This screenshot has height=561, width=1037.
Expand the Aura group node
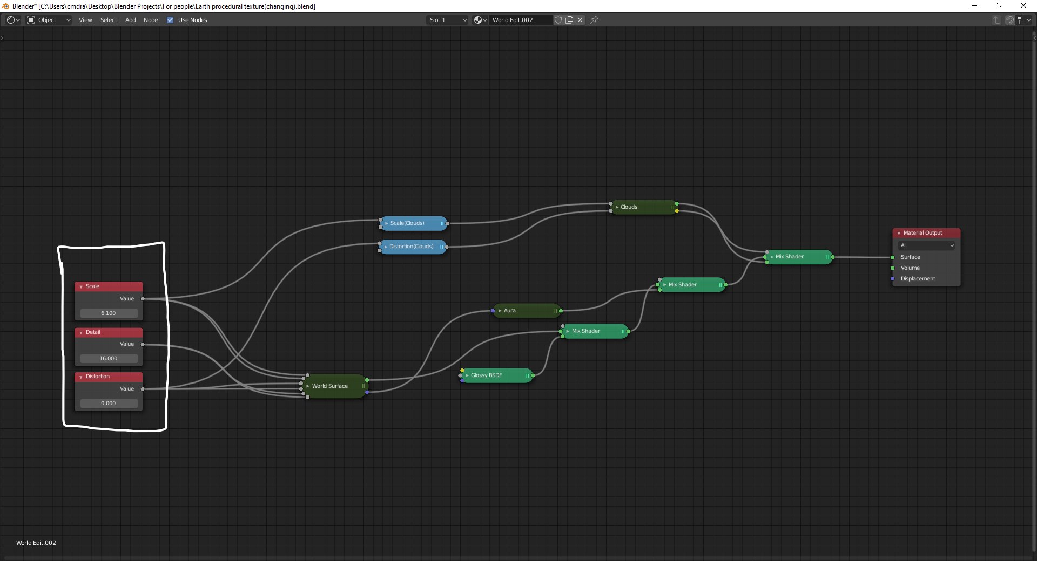(x=500, y=311)
